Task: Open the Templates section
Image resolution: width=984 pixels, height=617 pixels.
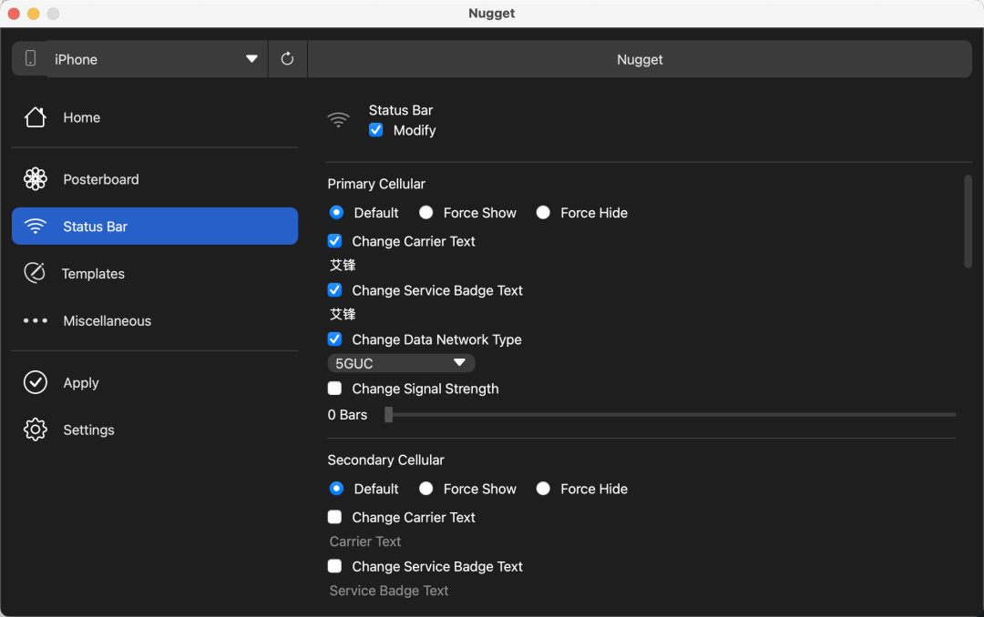Action: tap(154, 273)
